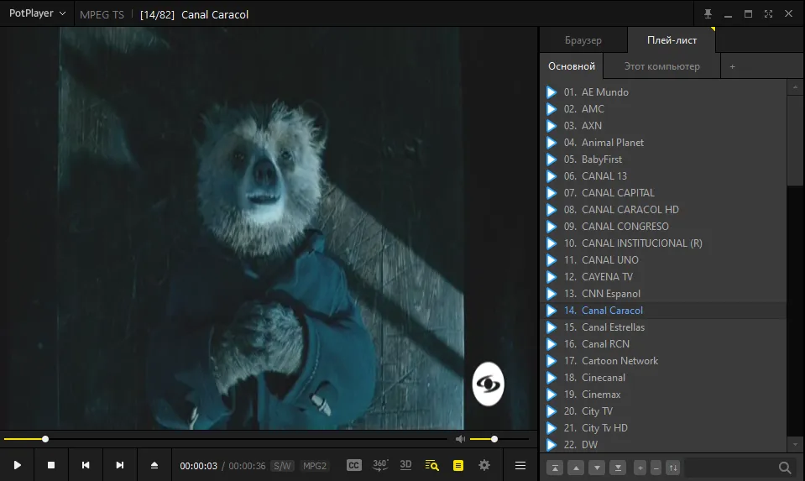
Task: Move selected item to bottom of playlist
Action: (x=618, y=468)
